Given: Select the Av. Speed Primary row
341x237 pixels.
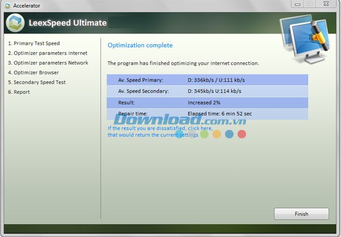Looking at the screenshot, I should tap(207, 80).
